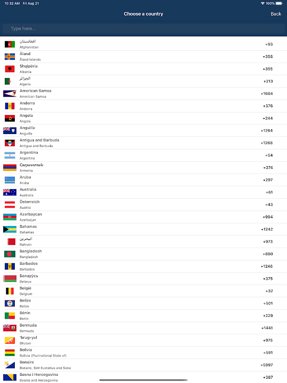Click the Bahamas flag icon
Image resolution: width=287 pixels, height=383 pixels.
(10, 229)
